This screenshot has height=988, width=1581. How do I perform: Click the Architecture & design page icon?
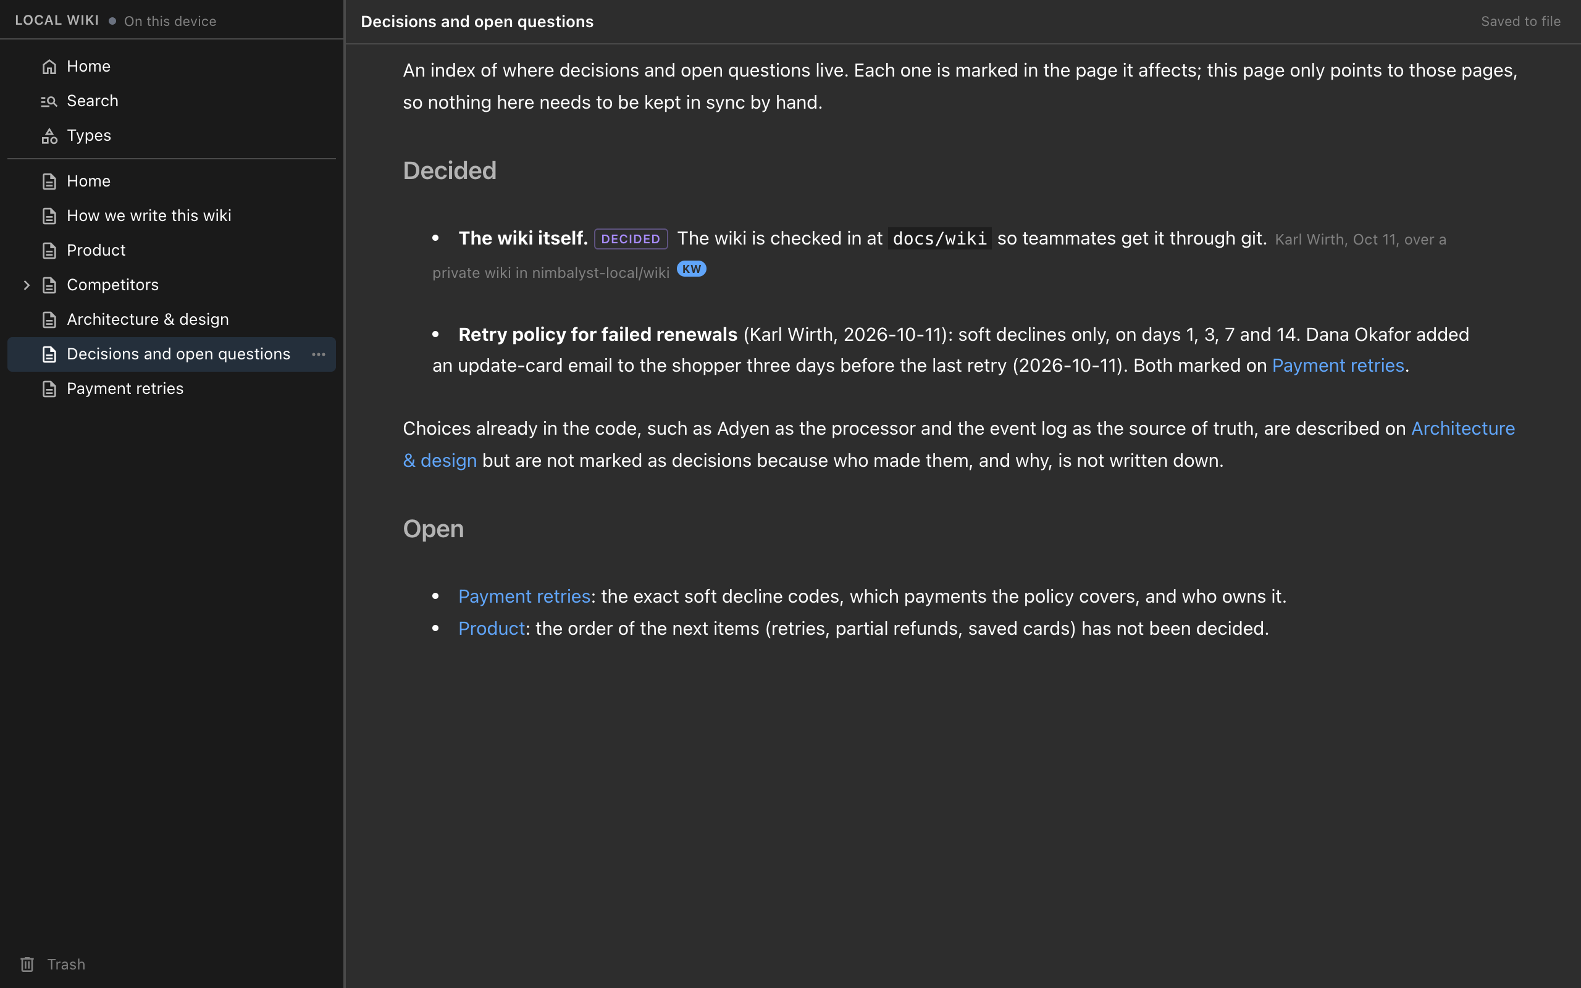(x=49, y=320)
